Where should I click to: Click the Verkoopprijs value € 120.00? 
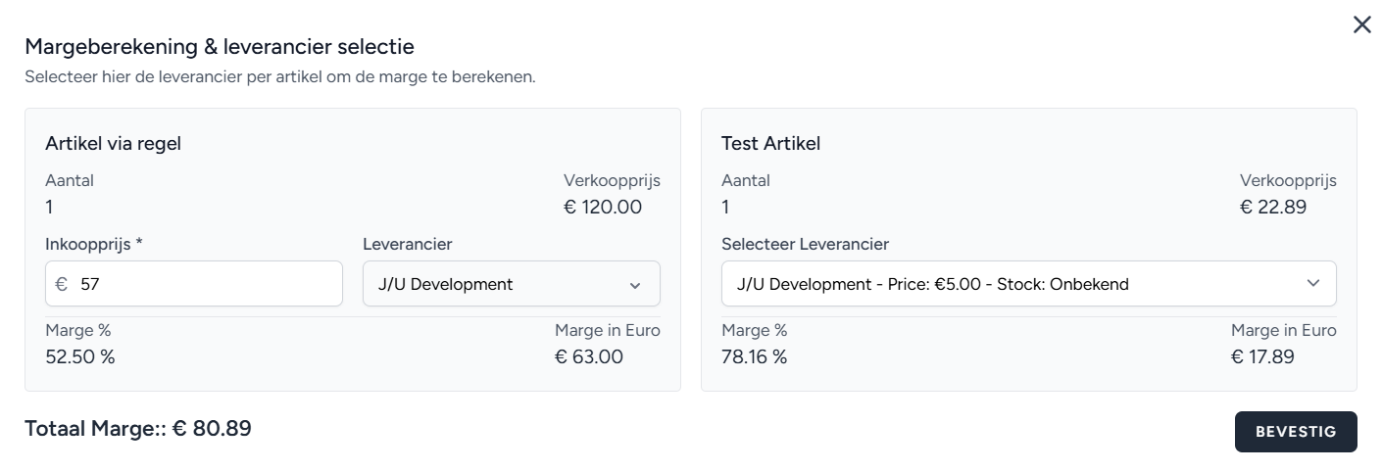click(x=603, y=207)
